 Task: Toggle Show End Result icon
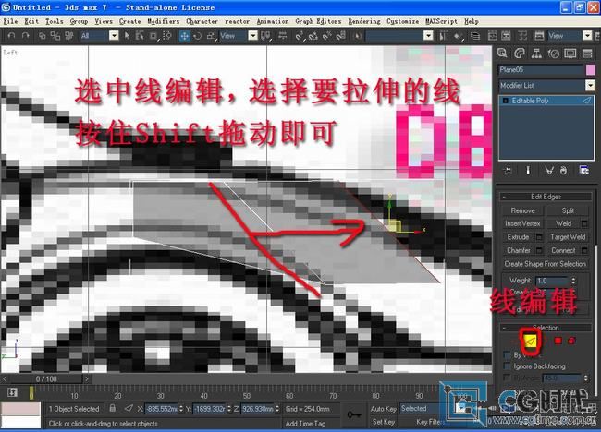[x=528, y=170]
